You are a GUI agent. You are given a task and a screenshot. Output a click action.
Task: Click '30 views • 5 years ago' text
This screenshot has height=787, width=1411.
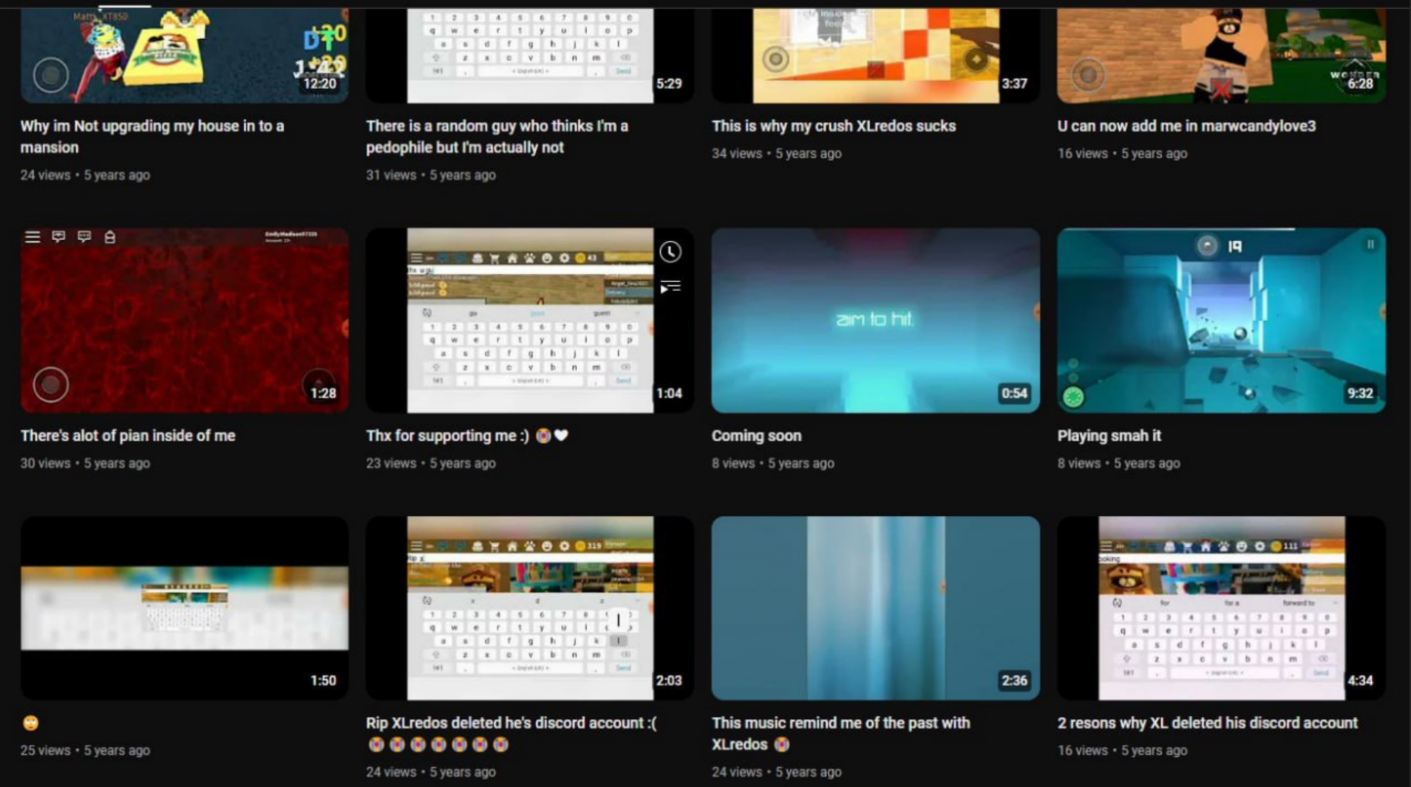point(85,463)
